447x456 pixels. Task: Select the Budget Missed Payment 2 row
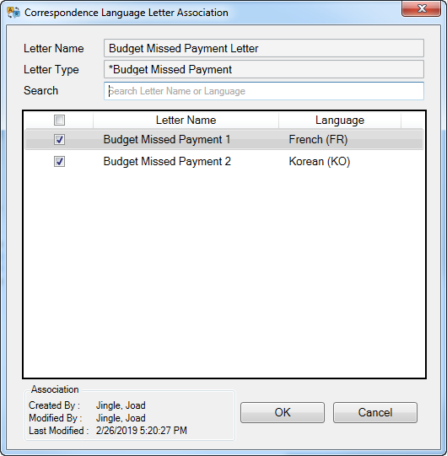coord(224,161)
